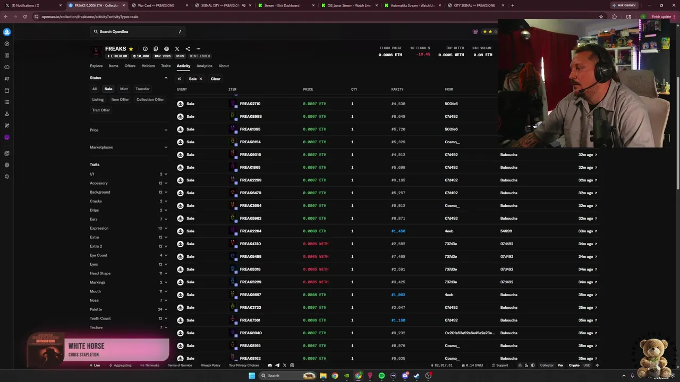The image size is (680, 382).
Task: Open the settings gear in sidebar
Action: [7, 165]
